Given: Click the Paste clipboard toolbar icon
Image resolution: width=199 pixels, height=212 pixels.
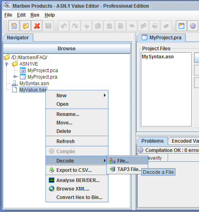Looking at the screenshot, I should pyautogui.click(x=109, y=26).
